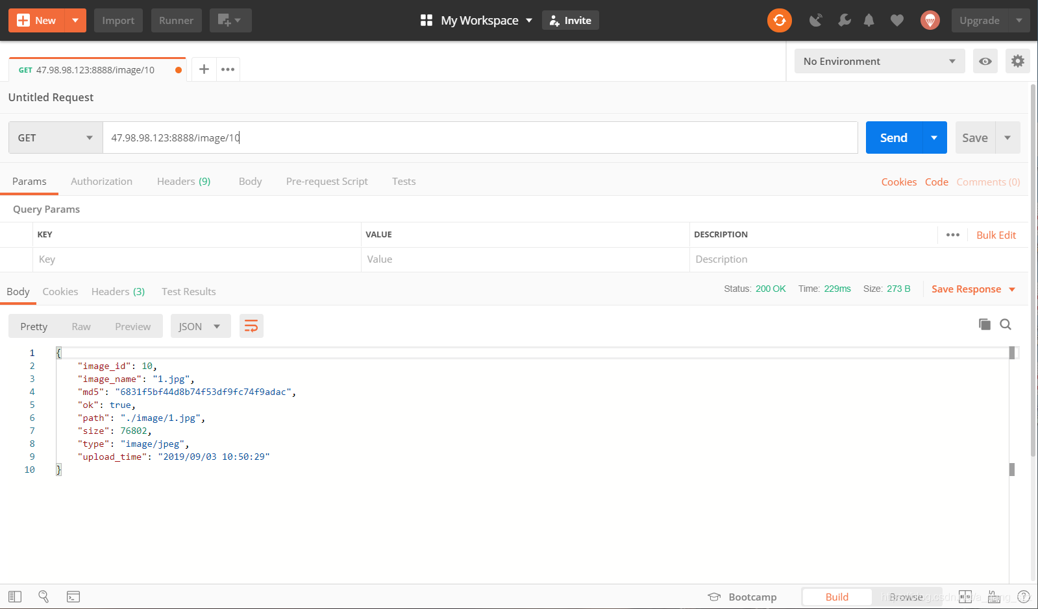Open the No Environment selector
The width and height of the screenshot is (1038, 609).
pos(880,61)
